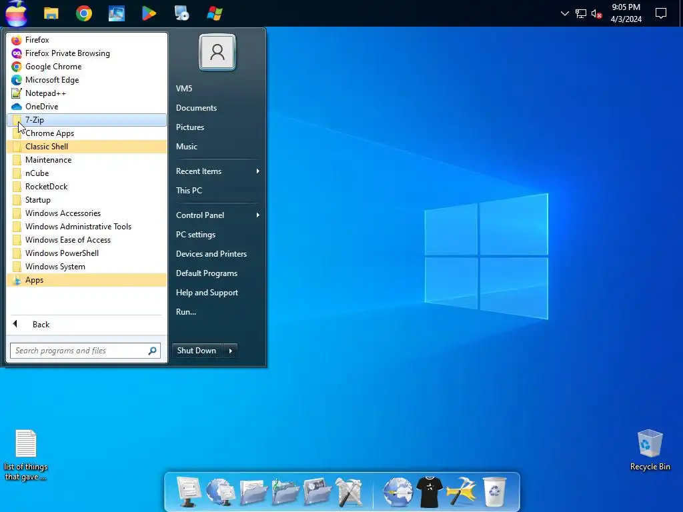Click the Shut Down button
This screenshot has width=683, height=512.
coord(197,351)
